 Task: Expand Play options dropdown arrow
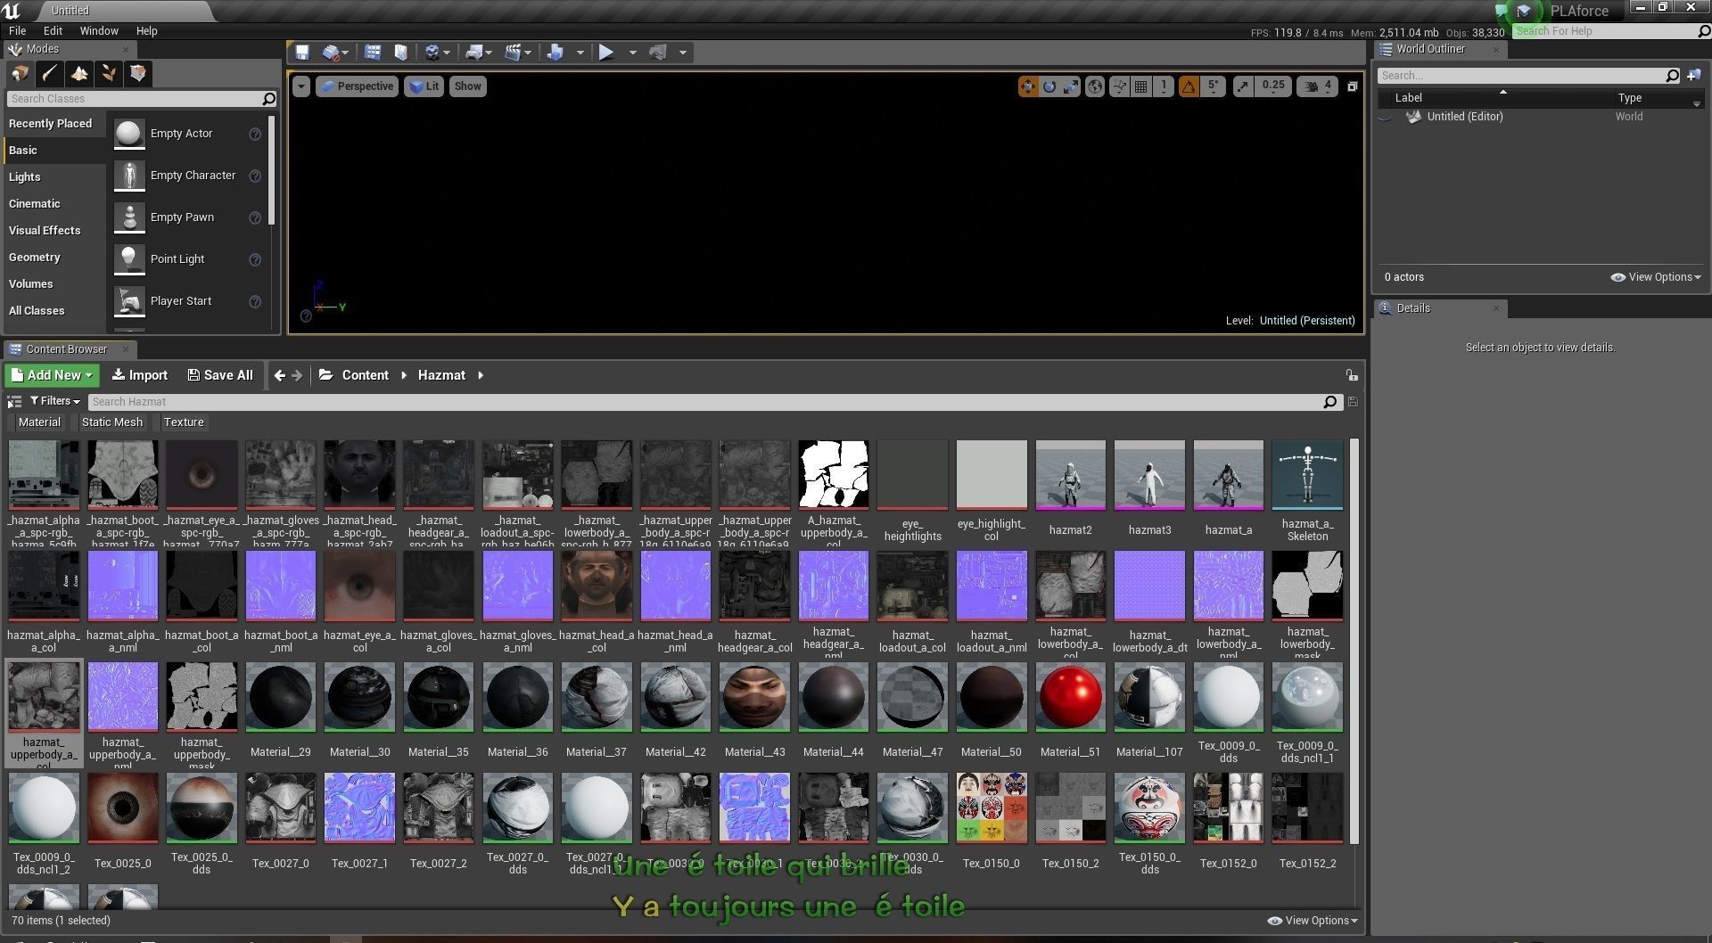pyautogui.click(x=633, y=53)
